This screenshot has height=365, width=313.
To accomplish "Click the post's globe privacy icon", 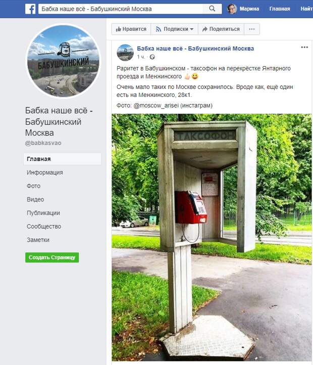I will 152,57.
